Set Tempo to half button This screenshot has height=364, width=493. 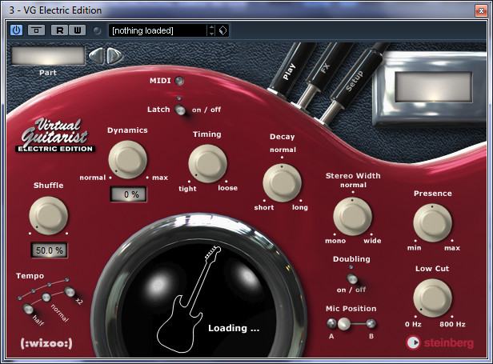click(x=28, y=309)
